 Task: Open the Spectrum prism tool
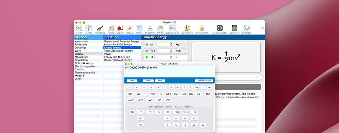pos(150,30)
